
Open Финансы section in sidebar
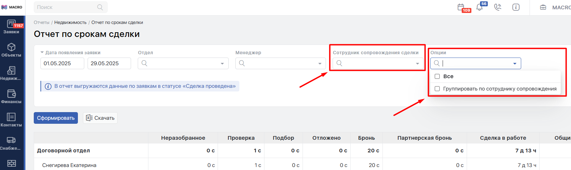click(x=11, y=96)
